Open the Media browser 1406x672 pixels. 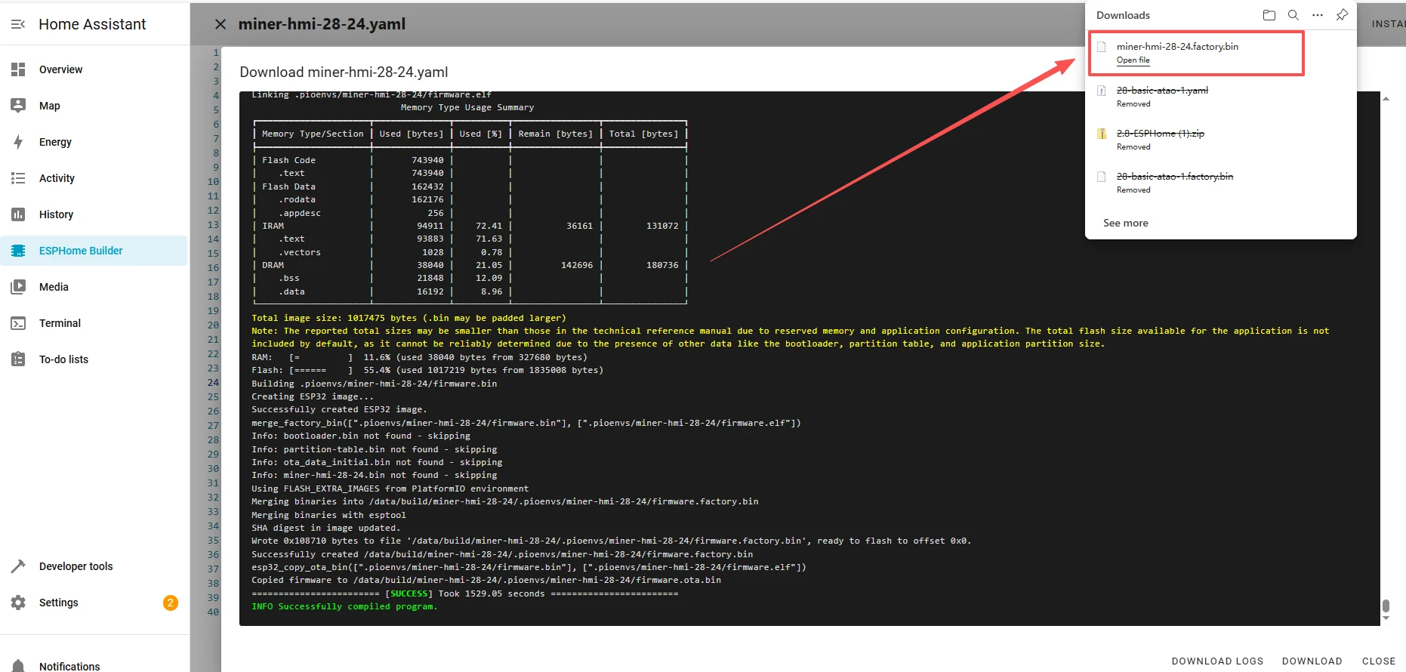pyautogui.click(x=54, y=287)
